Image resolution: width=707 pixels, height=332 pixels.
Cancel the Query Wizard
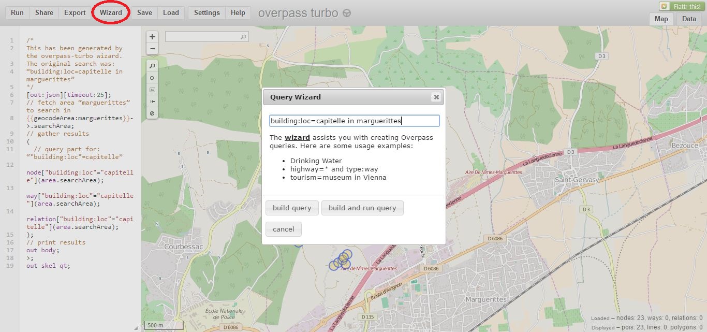(x=283, y=229)
